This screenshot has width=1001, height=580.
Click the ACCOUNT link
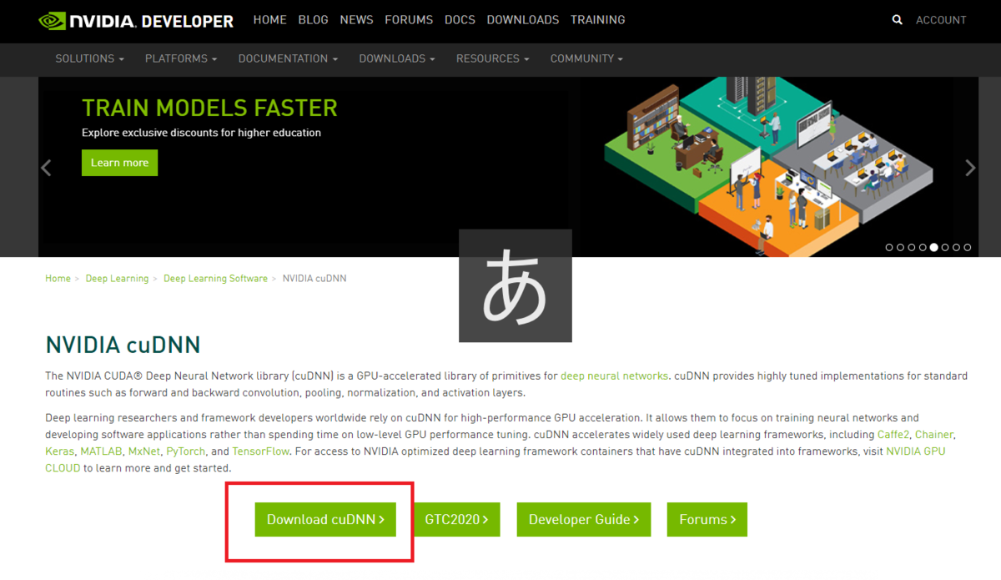941,20
